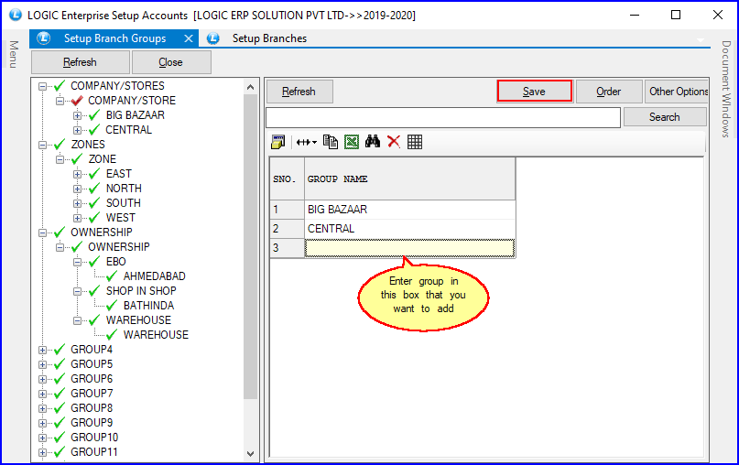Click the tree vertical scrollbar thumb
The image size is (739, 465).
point(250,247)
